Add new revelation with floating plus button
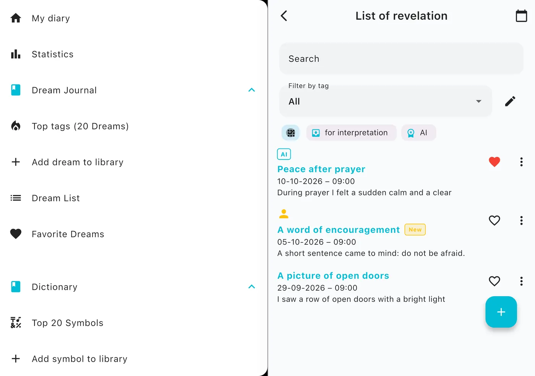 coord(501,312)
